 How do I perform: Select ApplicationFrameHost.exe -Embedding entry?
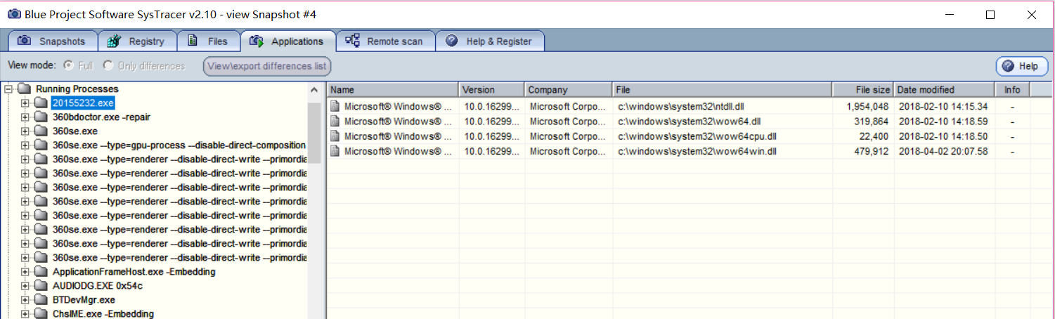click(134, 272)
